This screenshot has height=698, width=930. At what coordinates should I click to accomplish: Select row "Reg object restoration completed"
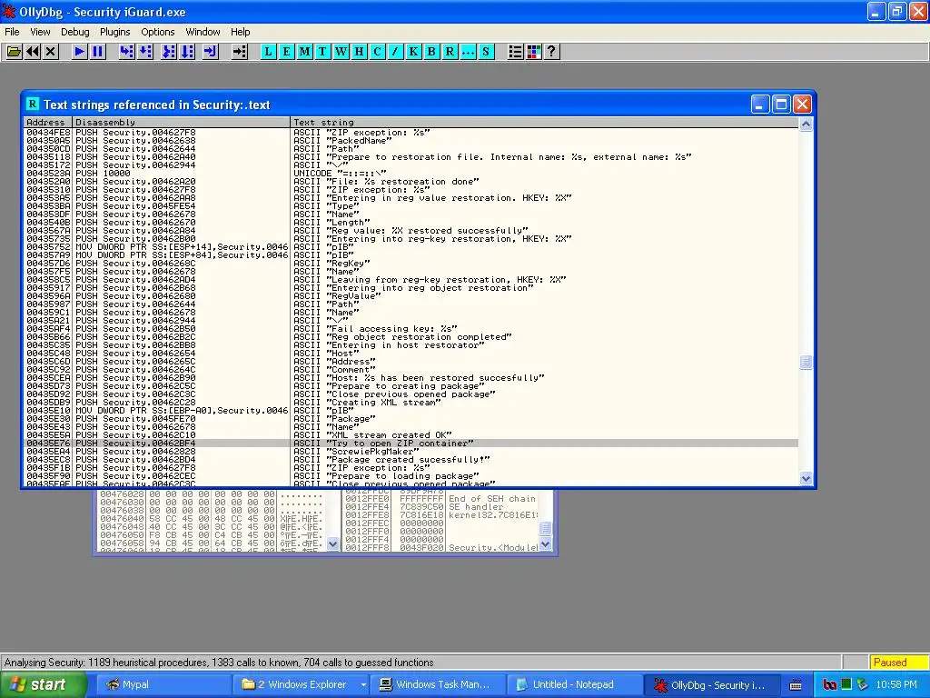point(411,337)
